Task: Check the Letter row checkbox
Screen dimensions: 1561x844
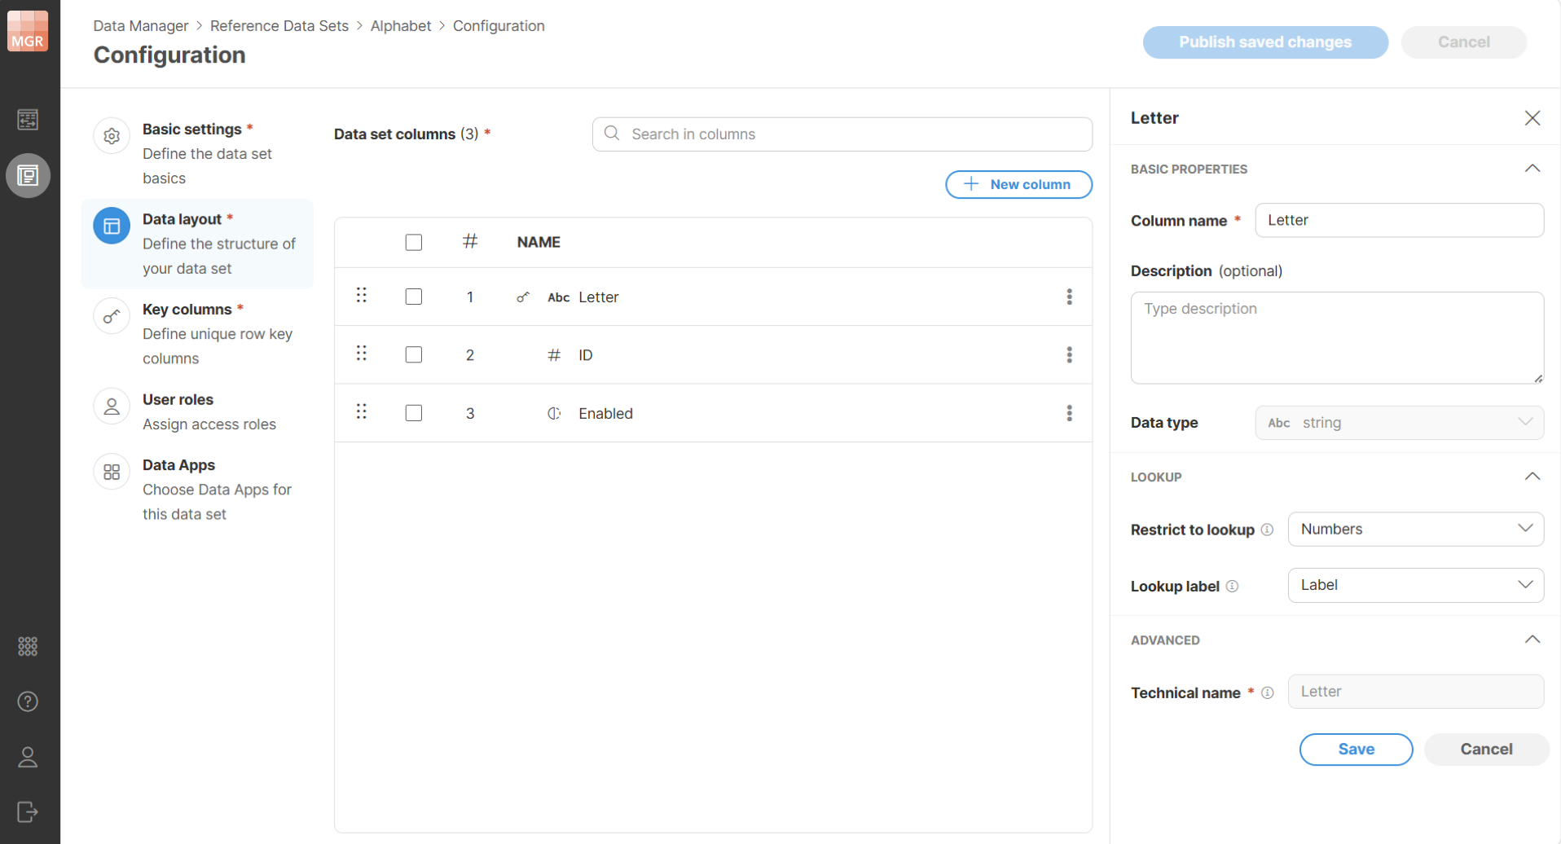Action: coord(414,297)
